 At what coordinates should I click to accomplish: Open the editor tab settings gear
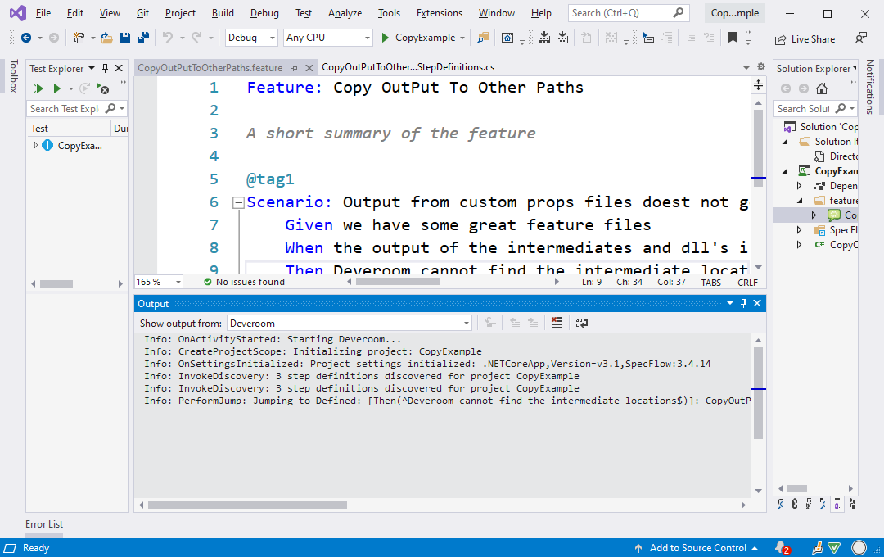coord(760,66)
